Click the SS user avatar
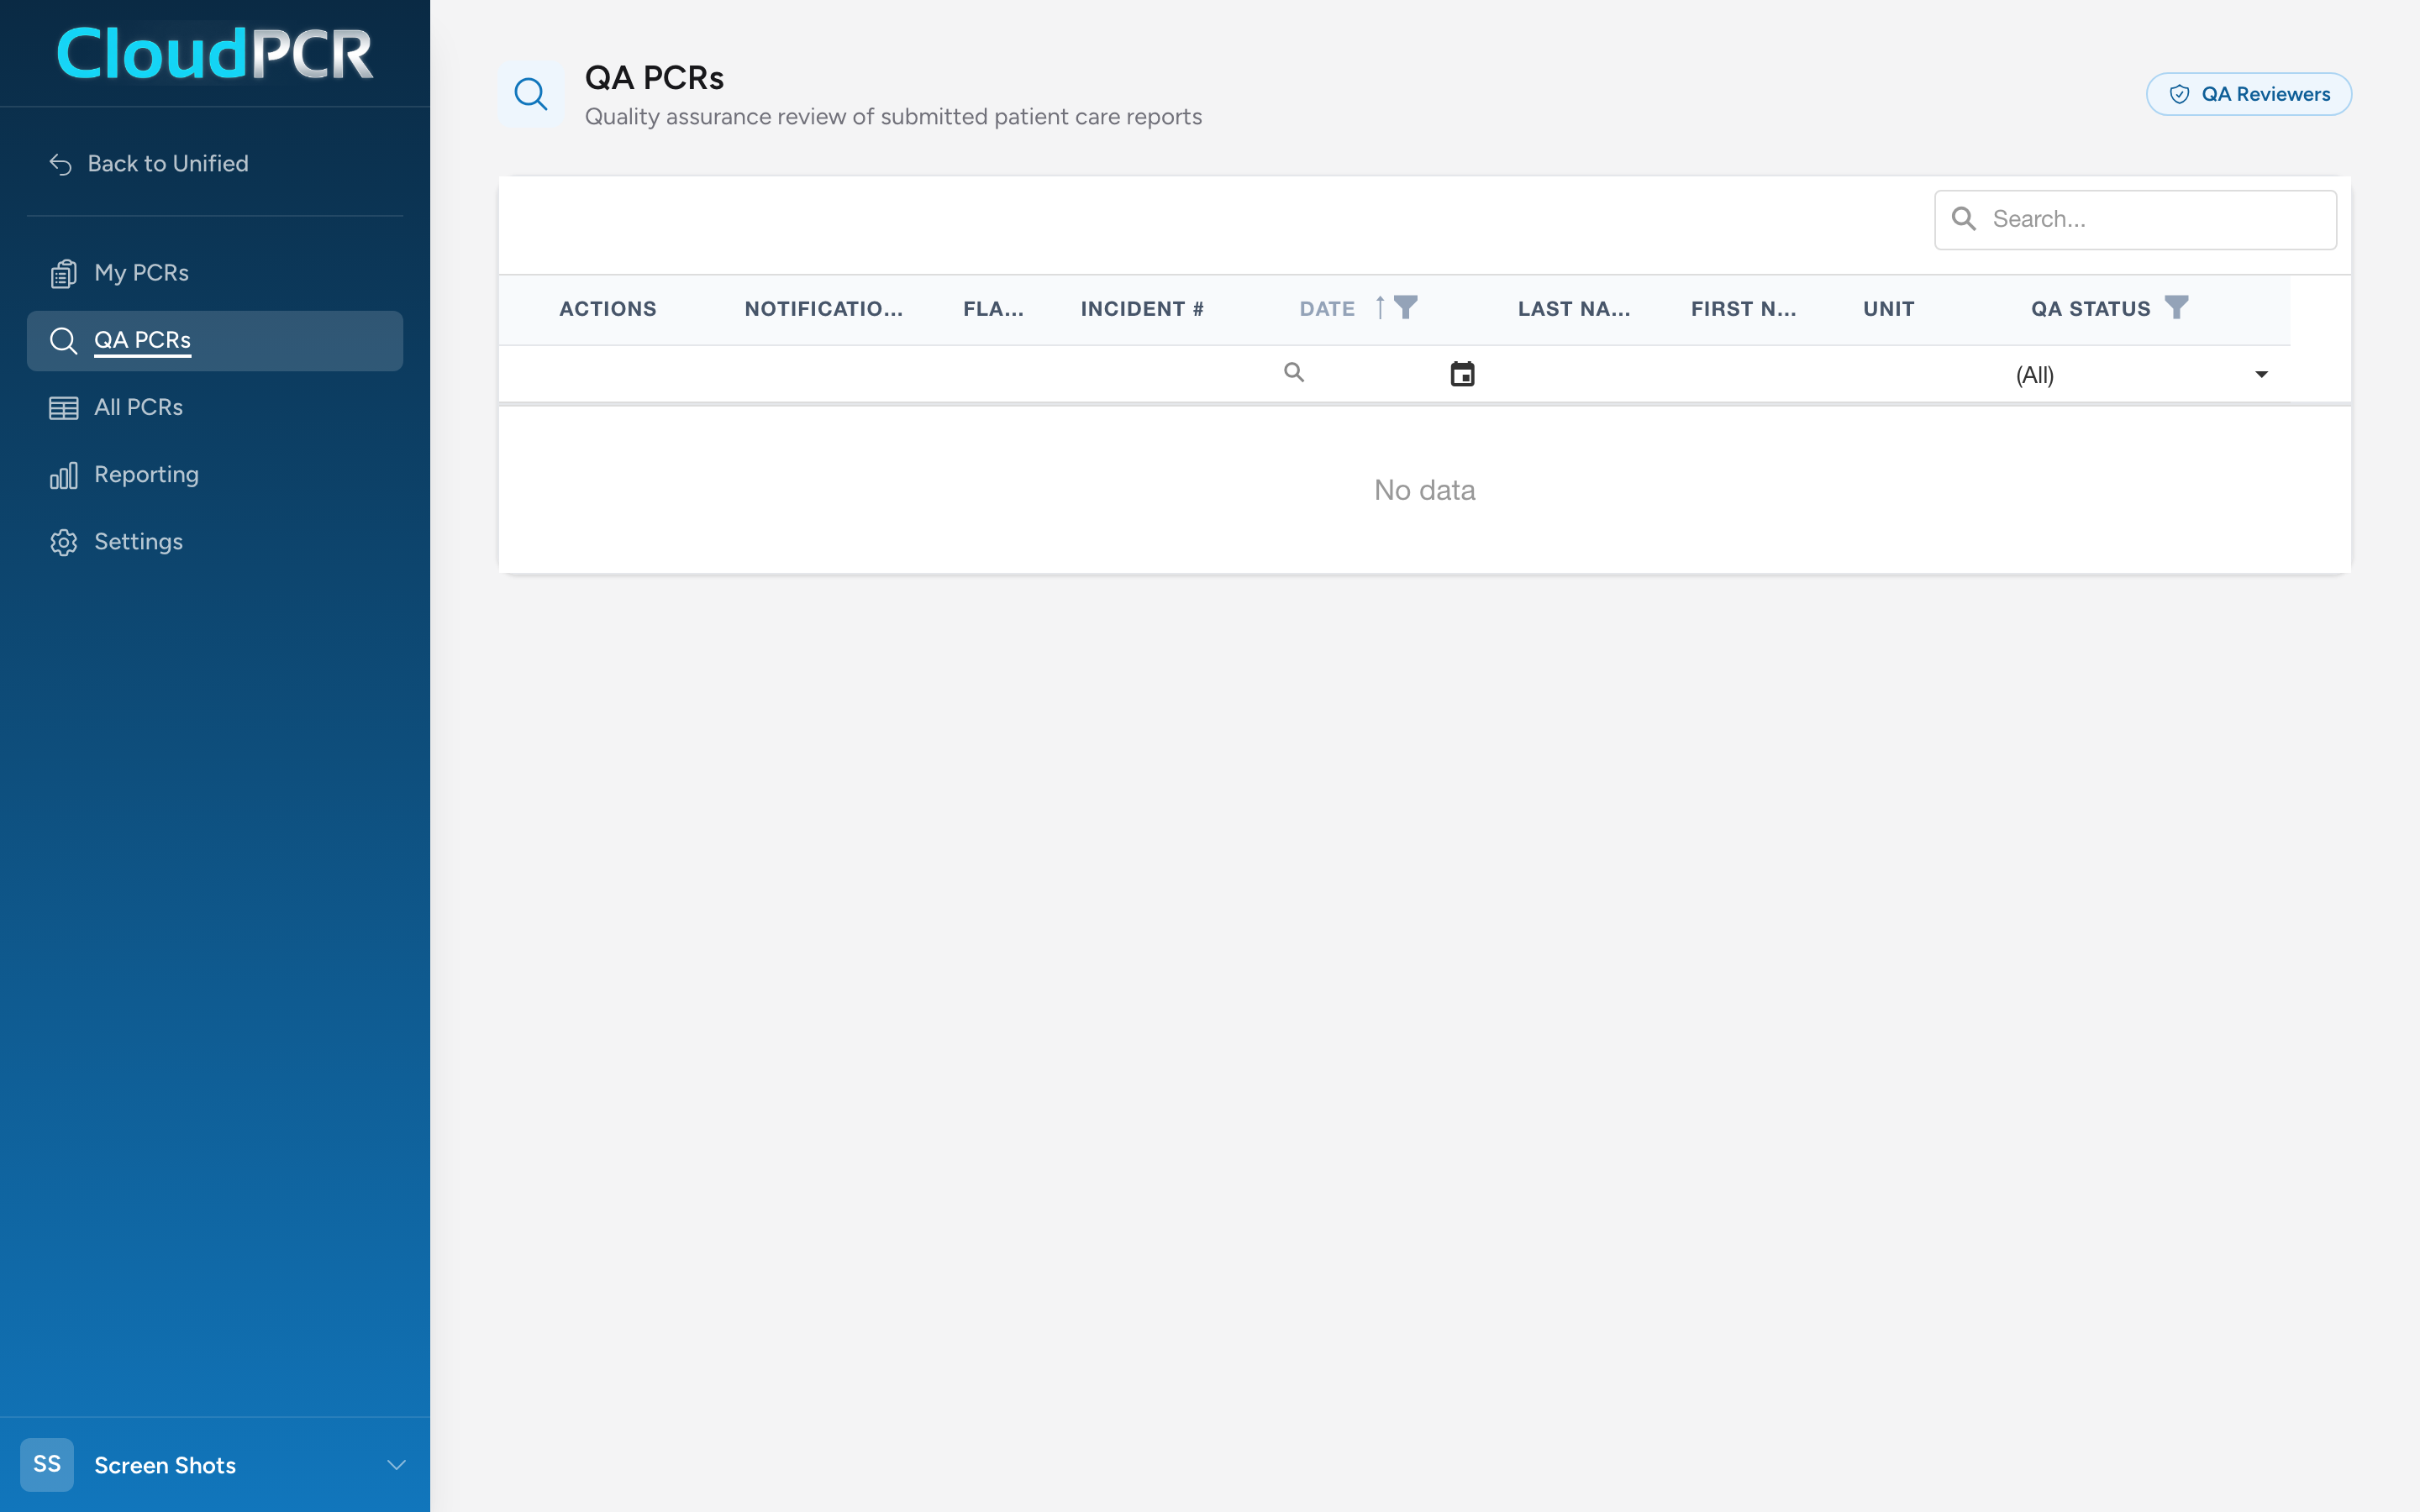Screen dimensions: 2420x1512 (x=47, y=1465)
